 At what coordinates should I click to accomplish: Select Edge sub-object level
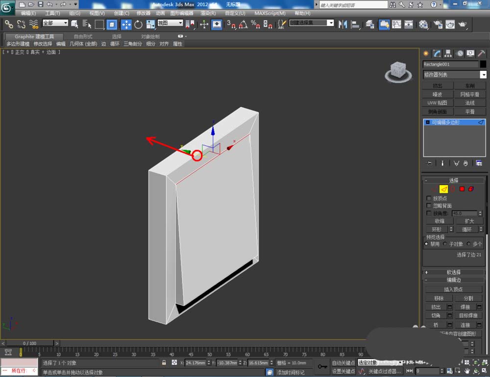443,189
